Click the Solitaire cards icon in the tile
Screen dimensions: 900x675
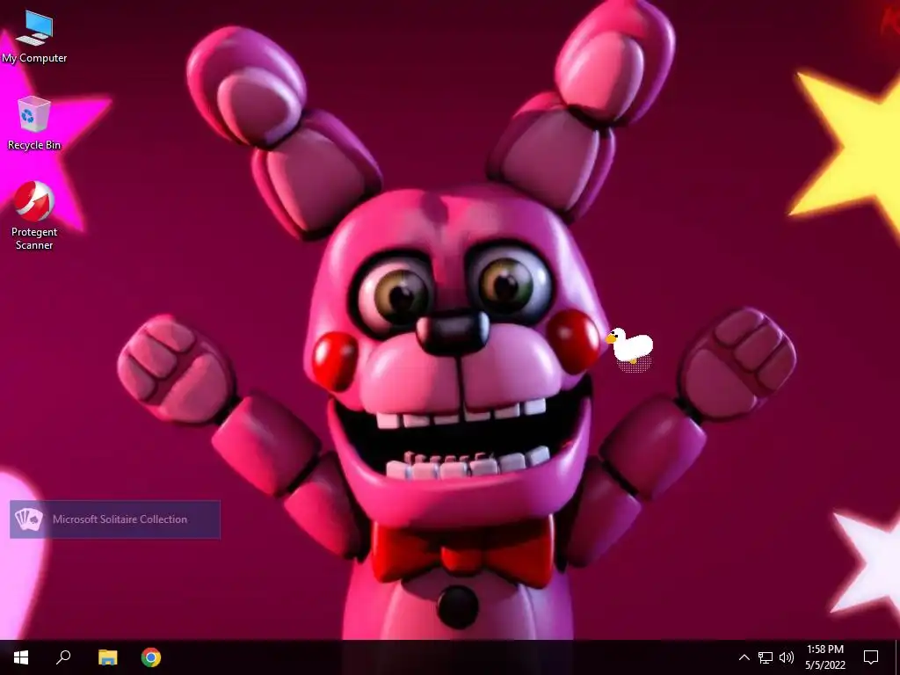(x=28, y=519)
